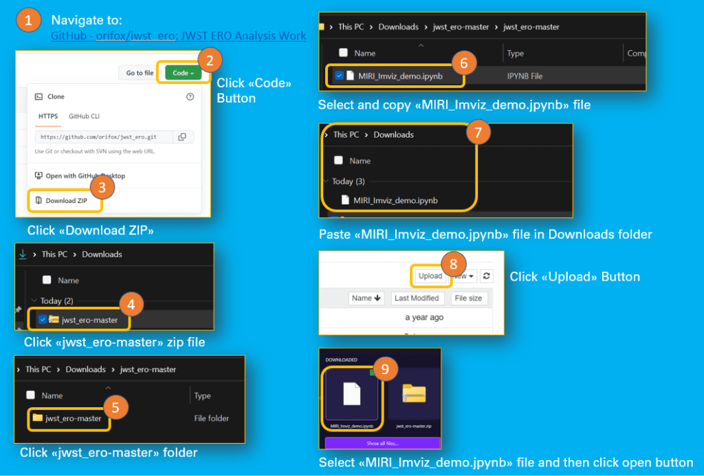The image size is (704, 476).
Task: Click the jwst_ero-master.zip folder thumbnail
Action: pyautogui.click(x=414, y=394)
